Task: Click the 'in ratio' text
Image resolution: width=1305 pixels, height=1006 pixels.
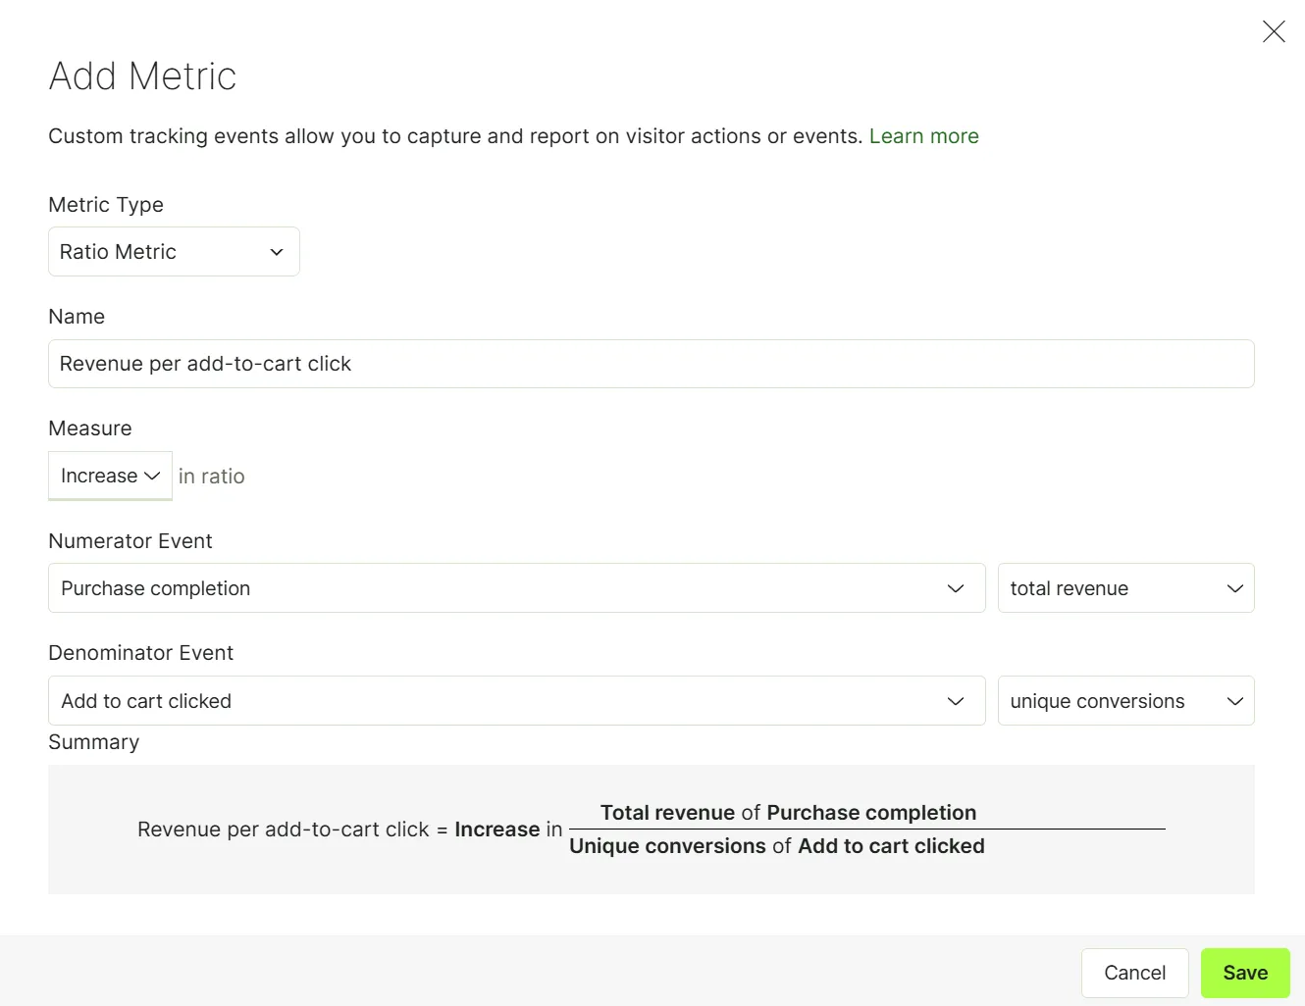Action: coord(212,477)
